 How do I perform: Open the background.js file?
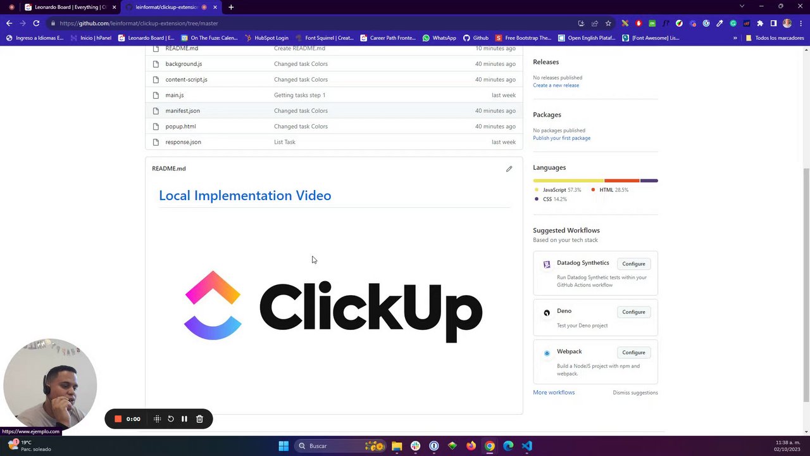pos(184,64)
